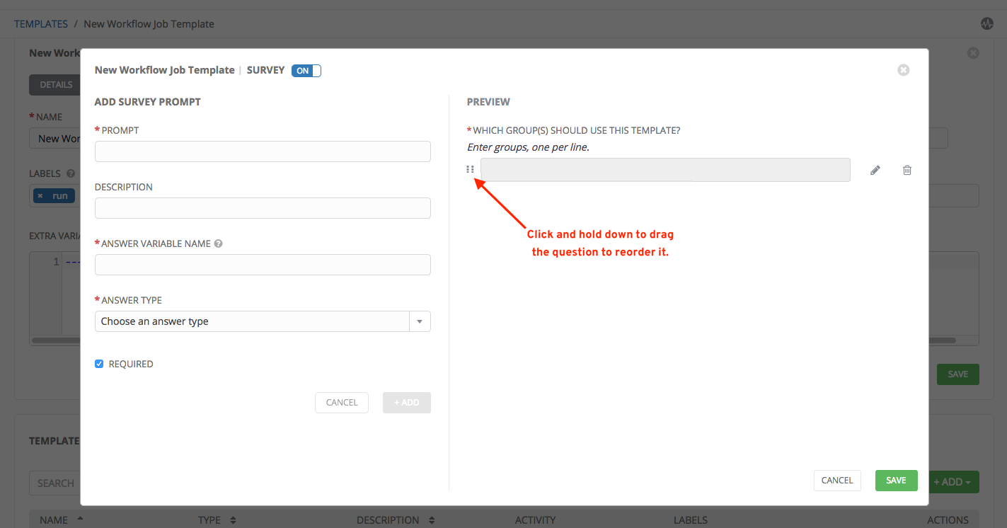Click the ACTIONS column header

tap(948, 520)
